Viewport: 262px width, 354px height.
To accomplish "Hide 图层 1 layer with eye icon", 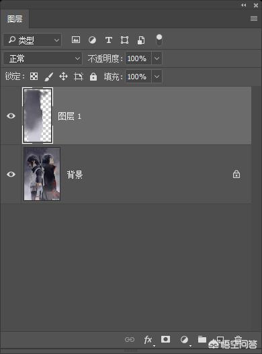I will point(11,116).
